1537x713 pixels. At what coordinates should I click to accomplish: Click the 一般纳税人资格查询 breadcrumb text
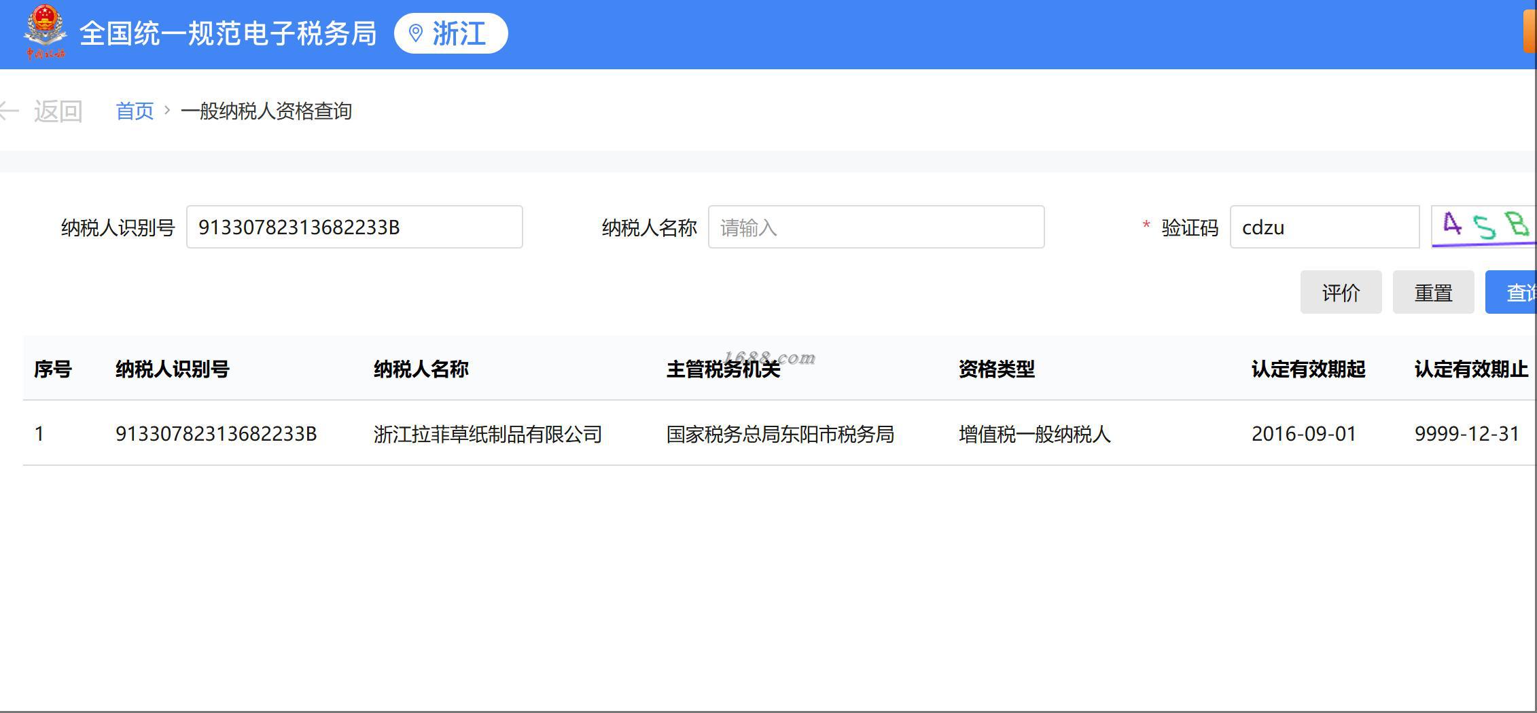(x=266, y=111)
